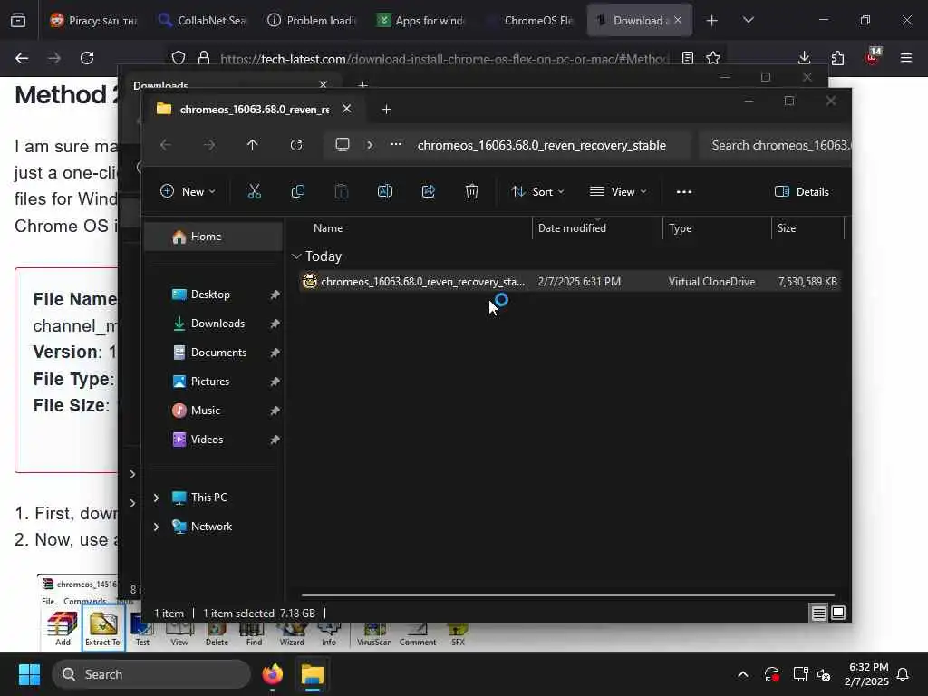Image resolution: width=928 pixels, height=696 pixels.
Task: Go up one folder level in Explorer
Action: point(252,145)
